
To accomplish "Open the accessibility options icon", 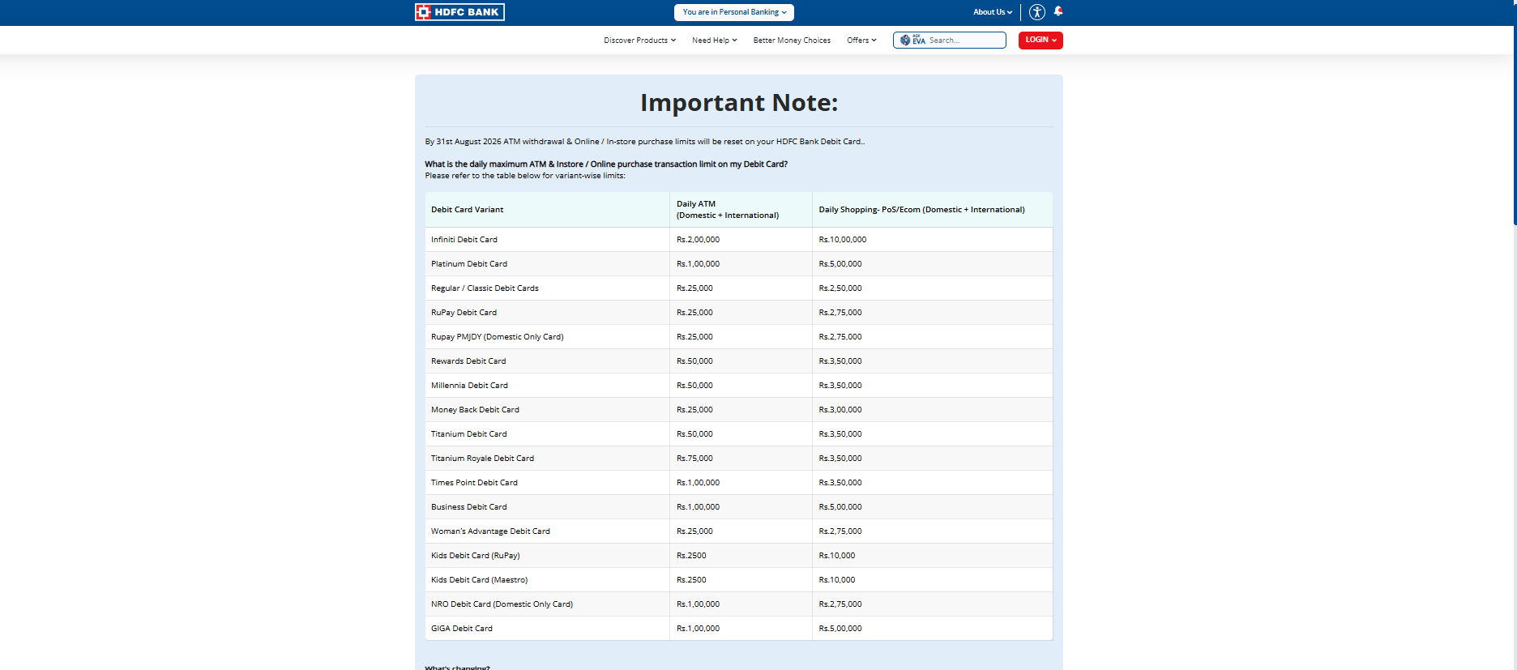I will tap(1037, 12).
